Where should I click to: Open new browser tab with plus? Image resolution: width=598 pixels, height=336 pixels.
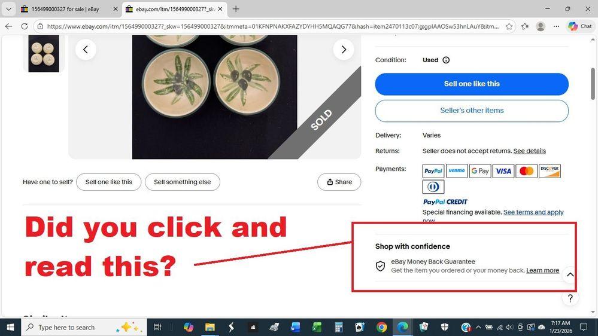[236, 9]
